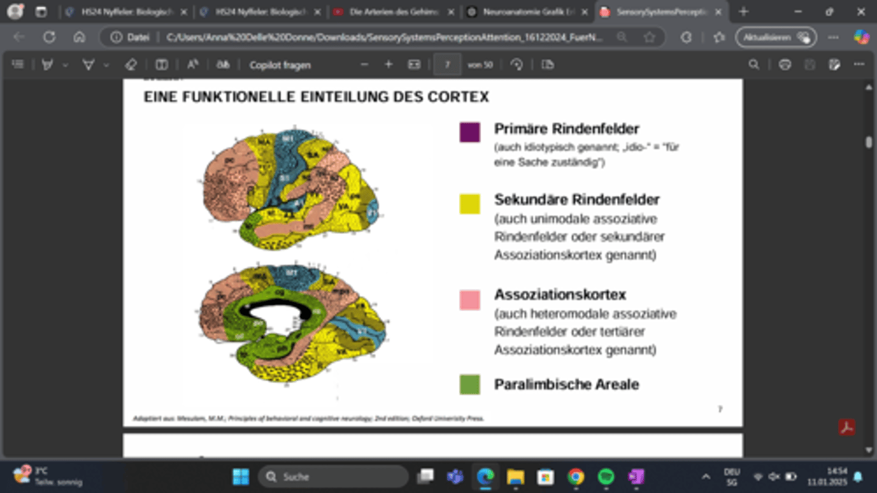Viewport: 877px width, 493px height.
Task: Click the fit to width icon
Action: pyautogui.click(x=414, y=65)
